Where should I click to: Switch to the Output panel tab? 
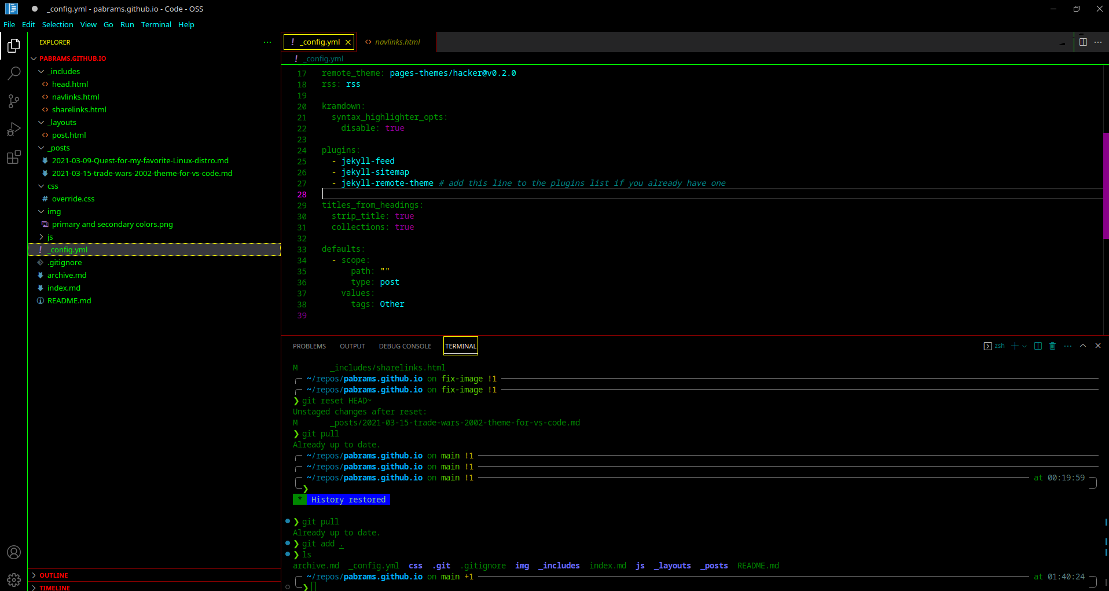click(x=352, y=346)
